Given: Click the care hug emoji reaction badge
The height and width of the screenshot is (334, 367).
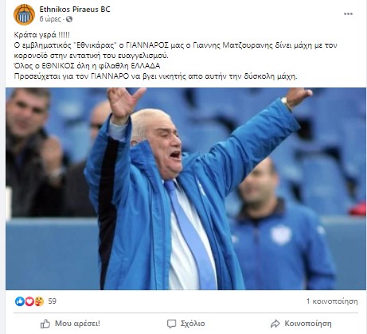Looking at the screenshot, I should 39,301.
